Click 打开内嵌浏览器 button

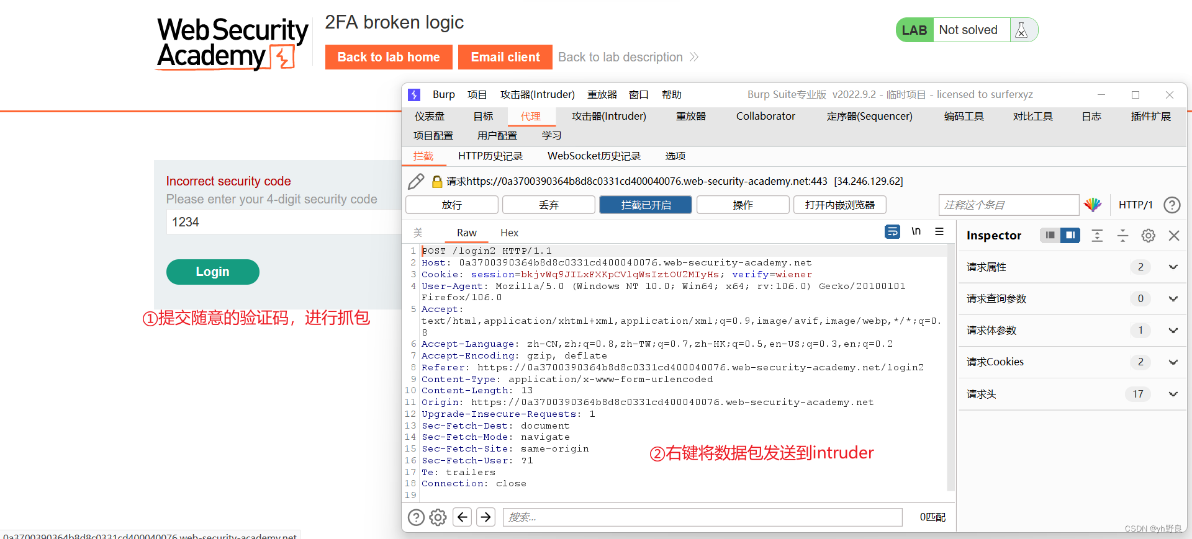(x=840, y=205)
